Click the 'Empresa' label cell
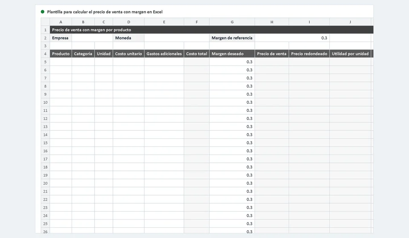409x238 pixels. (61, 38)
